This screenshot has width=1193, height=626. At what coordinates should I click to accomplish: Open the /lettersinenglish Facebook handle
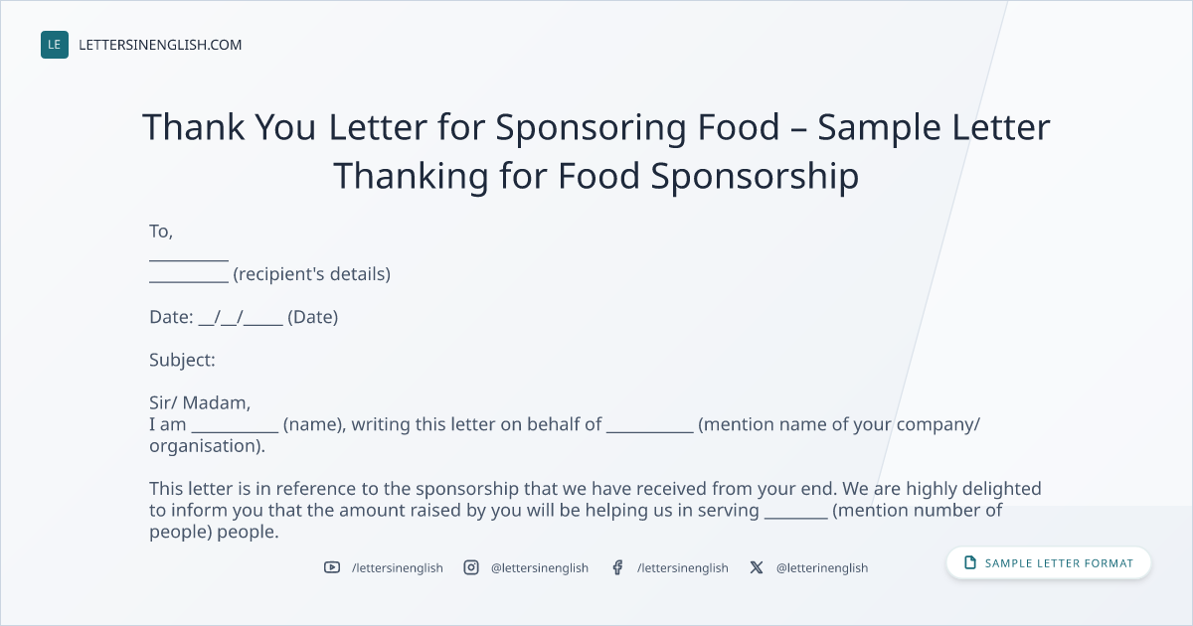pyautogui.click(x=683, y=567)
